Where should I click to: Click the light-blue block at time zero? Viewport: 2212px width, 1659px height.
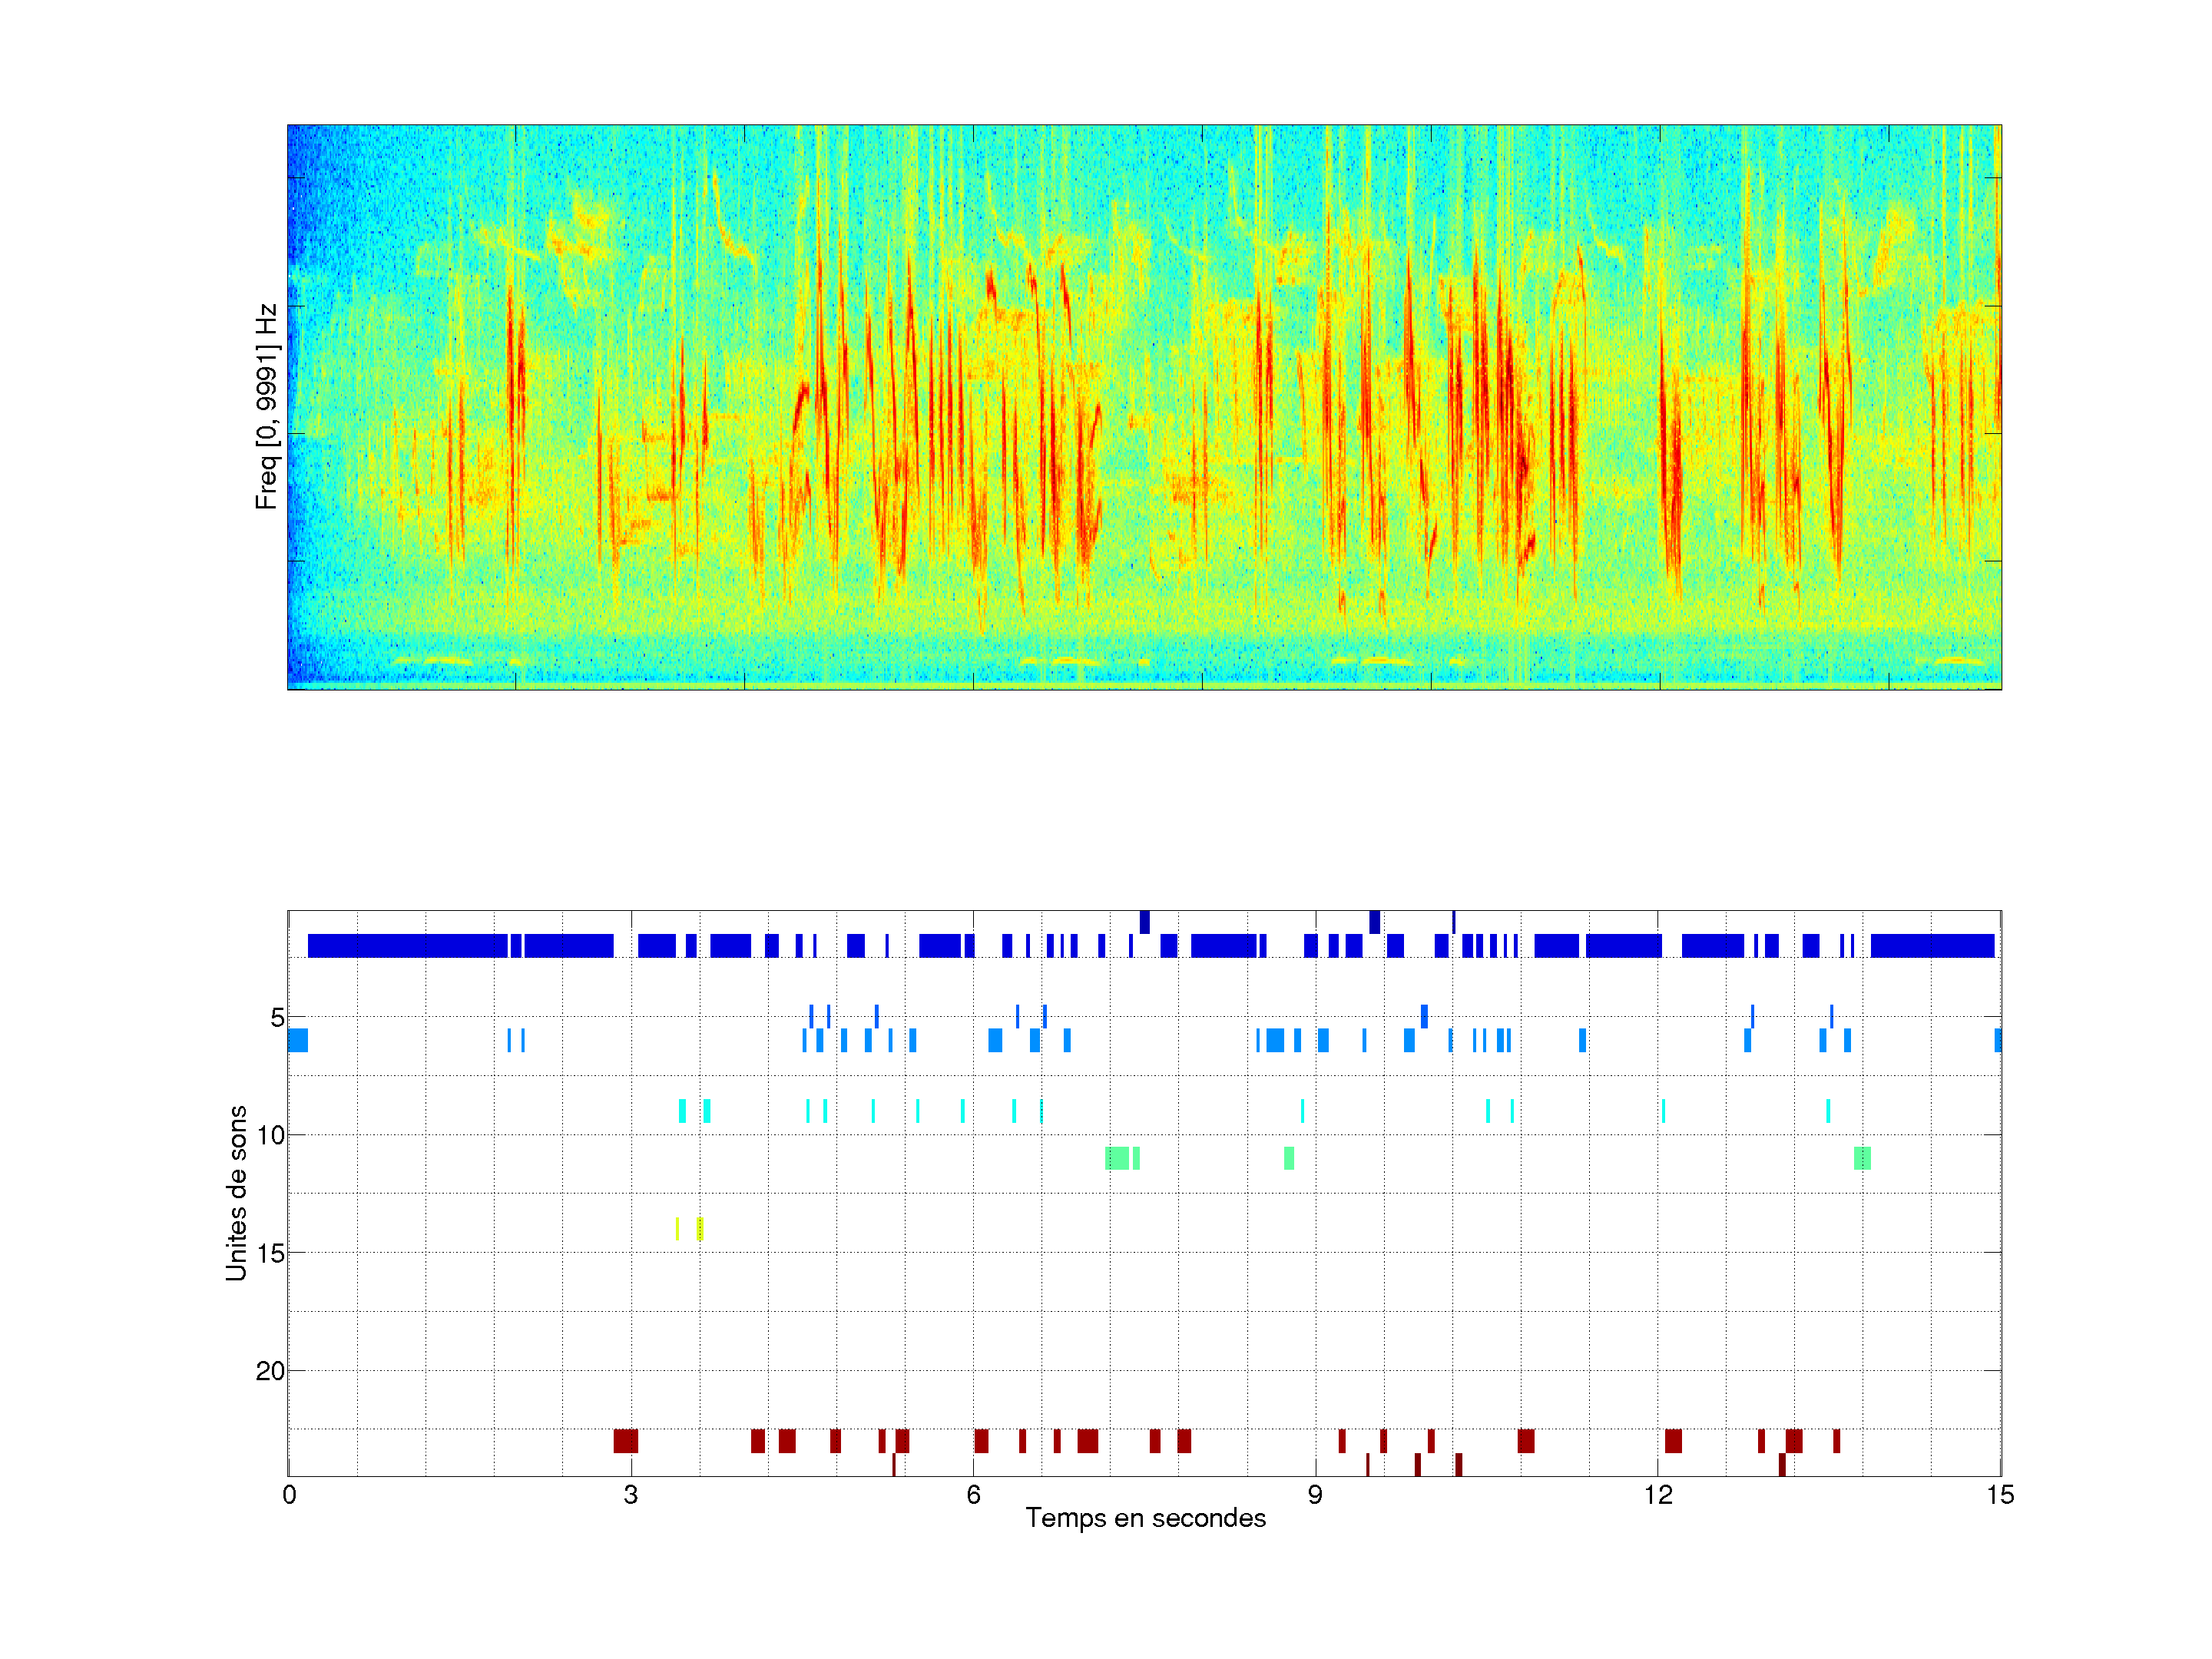(298, 1040)
